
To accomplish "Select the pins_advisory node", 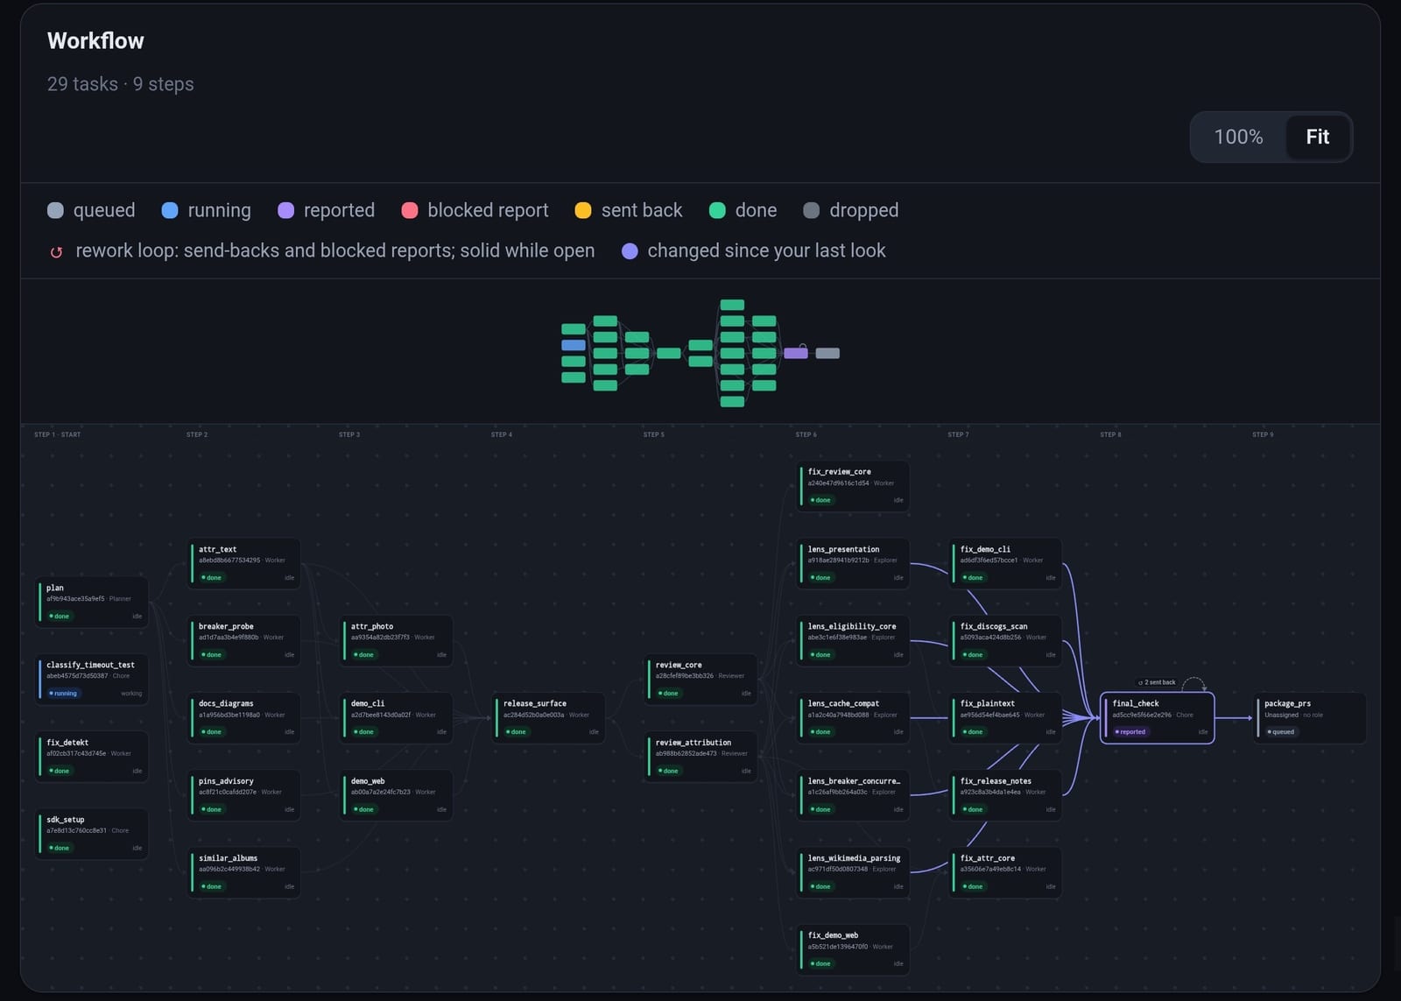I will tap(244, 795).
